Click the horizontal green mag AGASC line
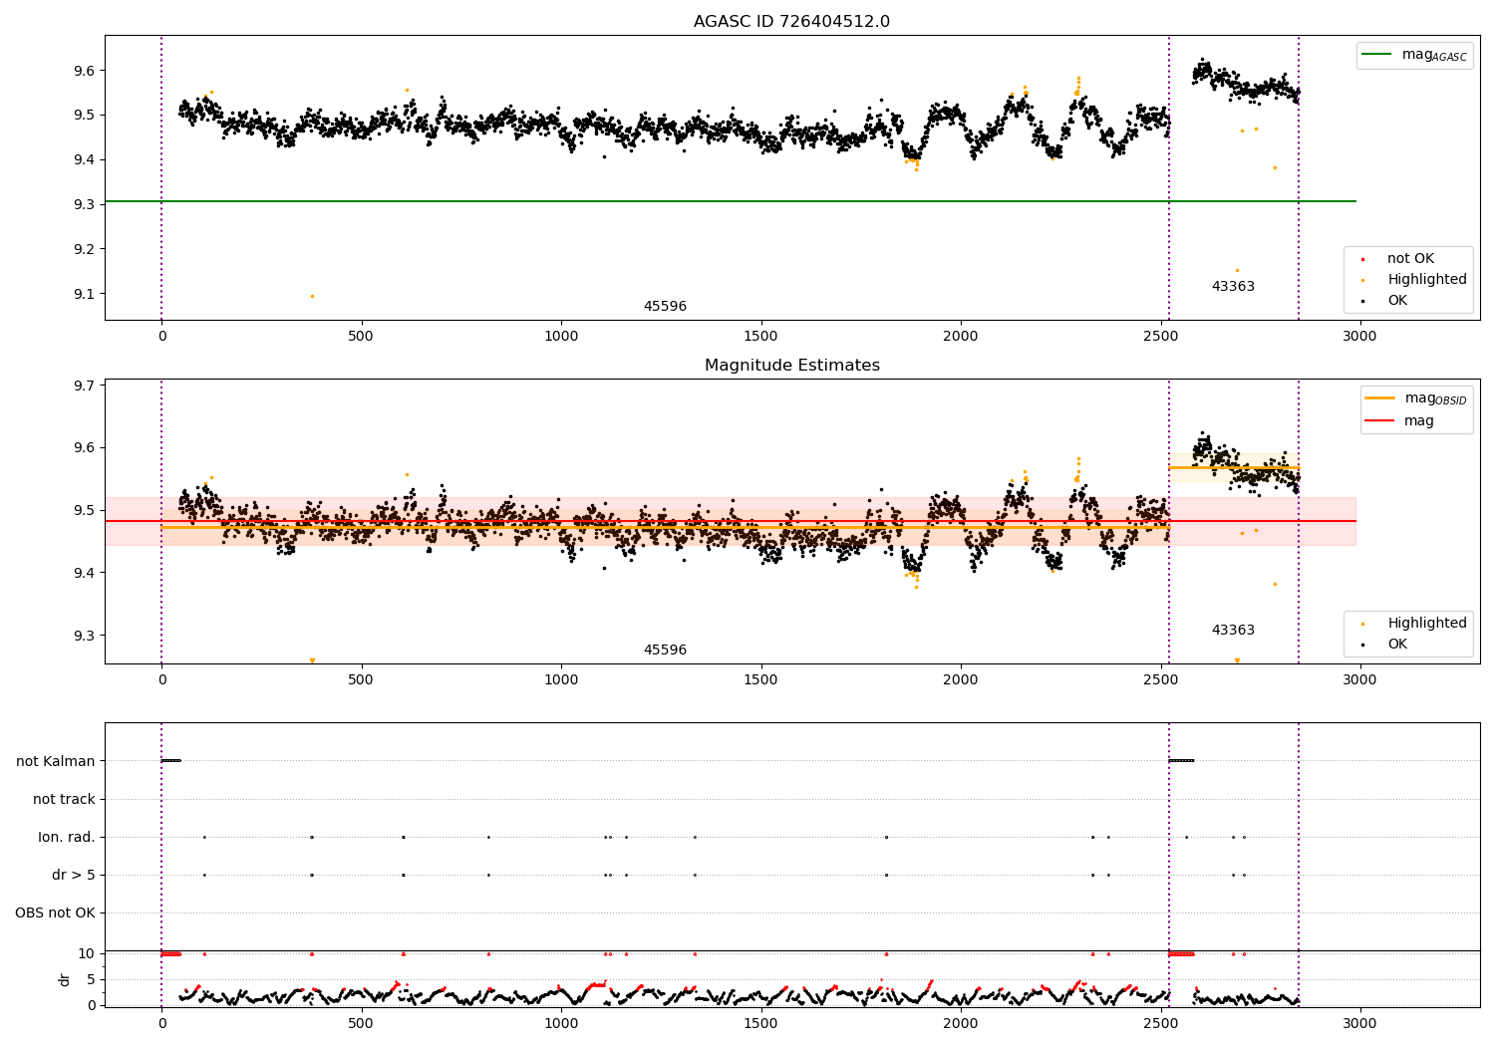The height and width of the screenshot is (1046, 1495). 731,201
